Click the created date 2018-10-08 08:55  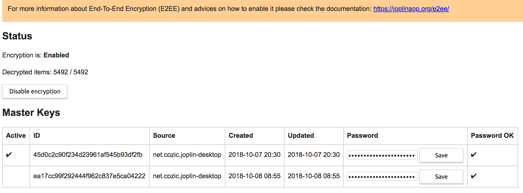click(x=254, y=176)
